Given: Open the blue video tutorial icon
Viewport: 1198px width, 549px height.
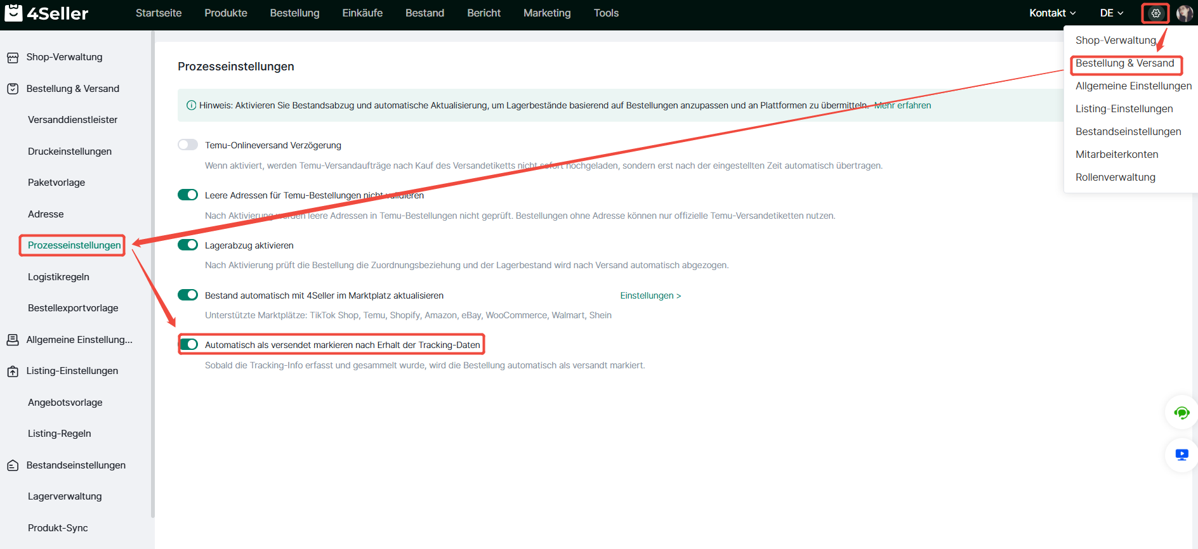Looking at the screenshot, I should pos(1182,455).
